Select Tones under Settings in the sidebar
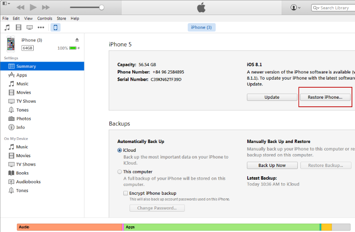Viewport: 355px width, 232px height. click(42, 110)
